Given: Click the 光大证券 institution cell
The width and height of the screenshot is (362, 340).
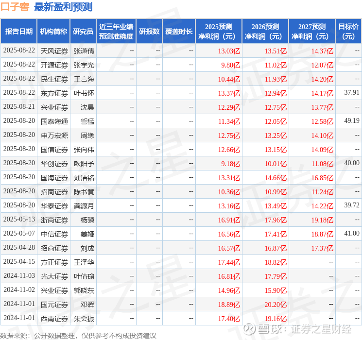Looking at the screenshot, I should (x=54, y=276).
